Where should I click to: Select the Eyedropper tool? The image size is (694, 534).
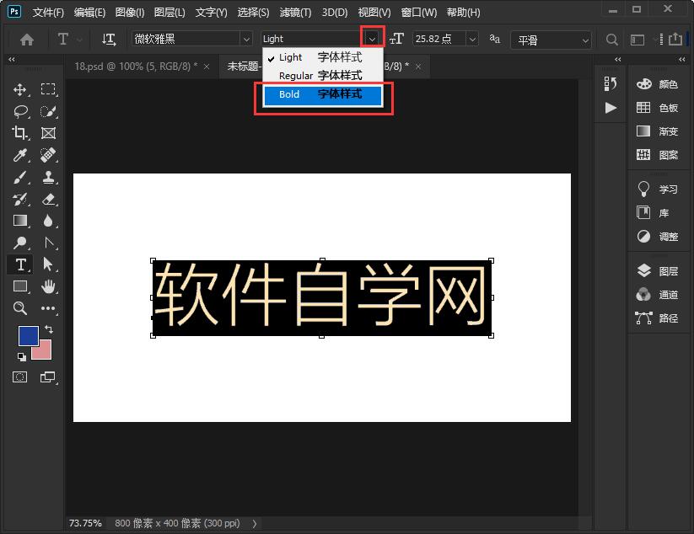(19, 155)
